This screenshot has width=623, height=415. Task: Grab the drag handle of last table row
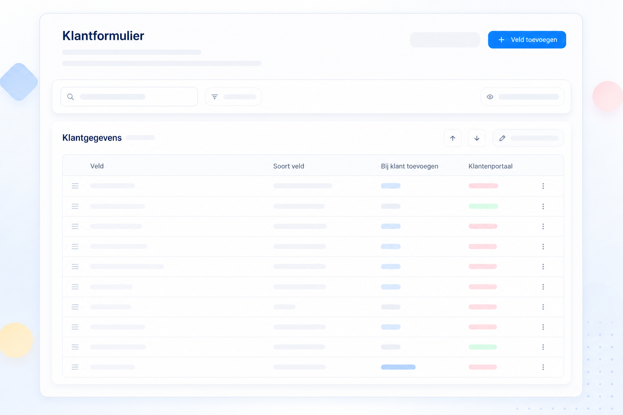[x=75, y=367]
